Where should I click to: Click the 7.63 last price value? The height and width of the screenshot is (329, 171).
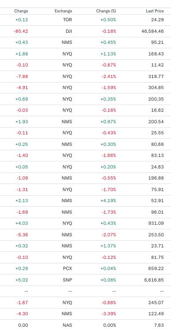160,325
